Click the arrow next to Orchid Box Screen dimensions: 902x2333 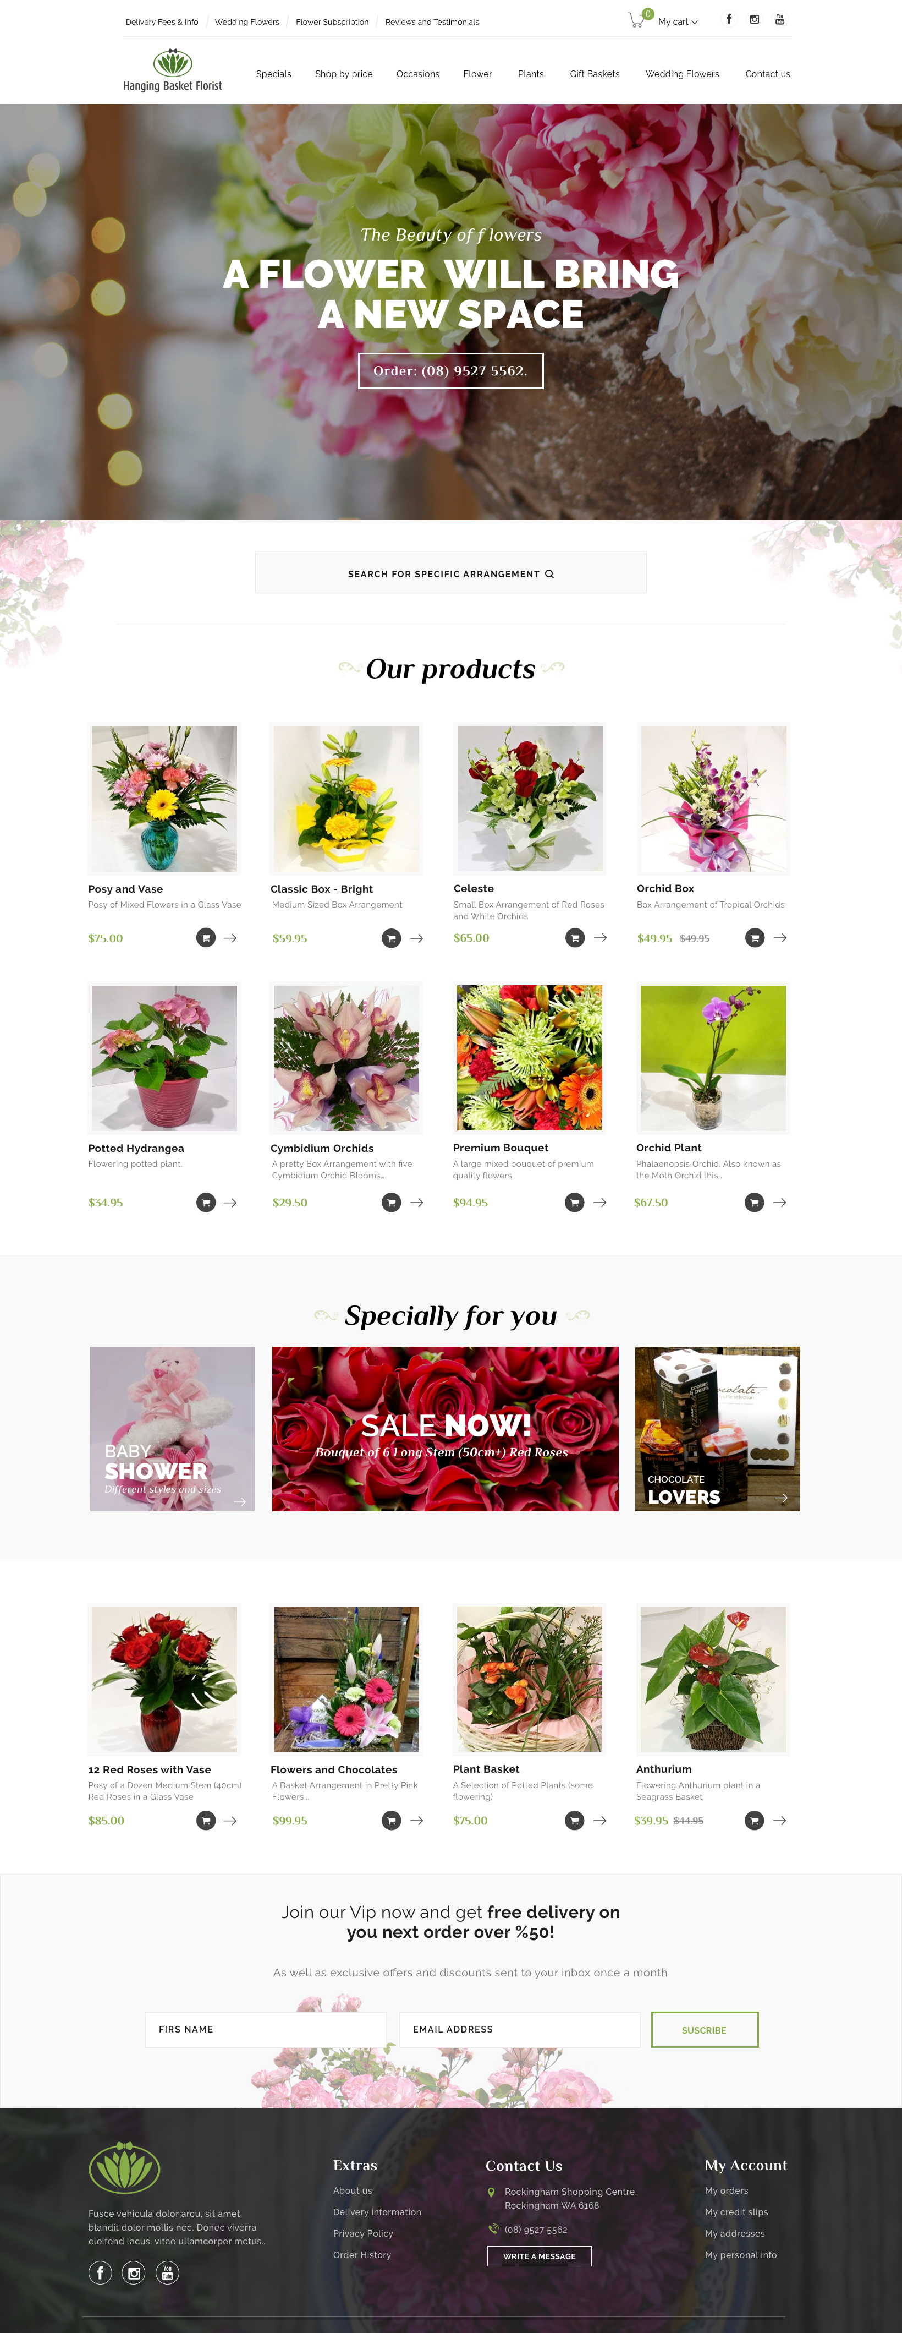click(x=780, y=937)
